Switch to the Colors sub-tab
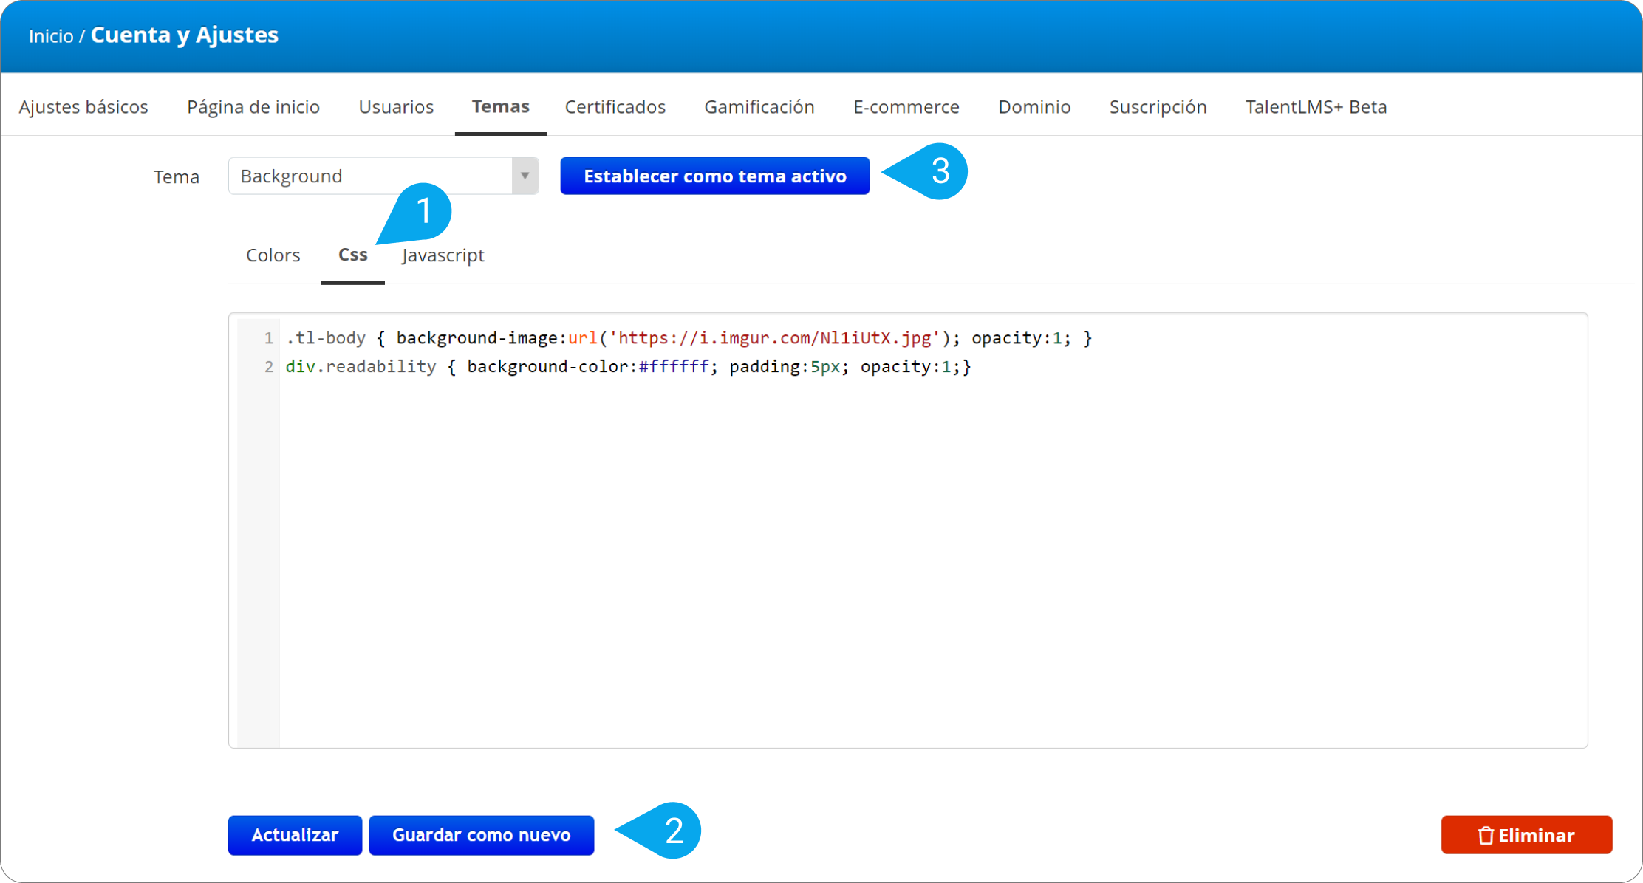The image size is (1643, 883). point(273,255)
